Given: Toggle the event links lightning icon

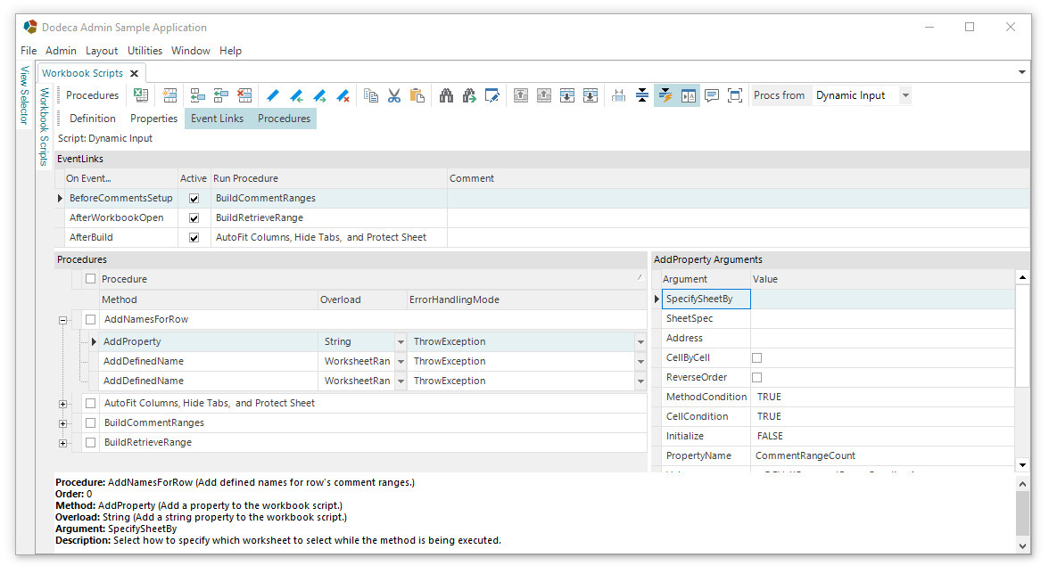Looking at the screenshot, I should coord(665,95).
